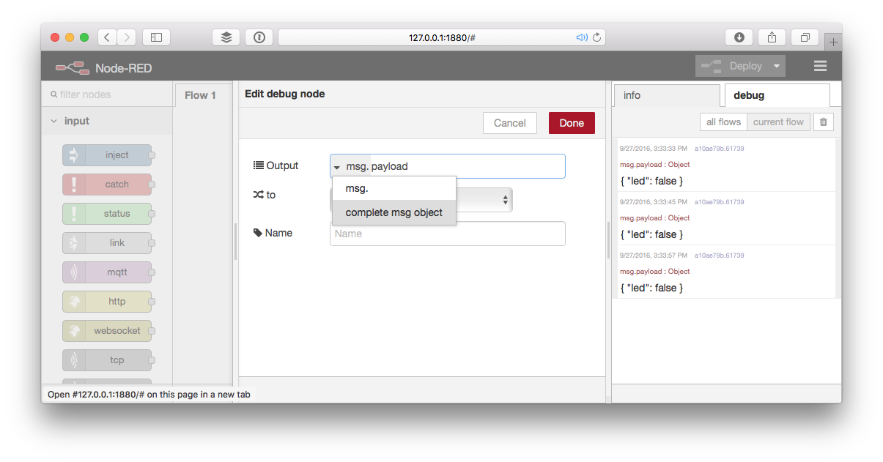Select the mqtt node in the palette
Image resolution: width=883 pixels, height=462 pixels.
tap(107, 272)
